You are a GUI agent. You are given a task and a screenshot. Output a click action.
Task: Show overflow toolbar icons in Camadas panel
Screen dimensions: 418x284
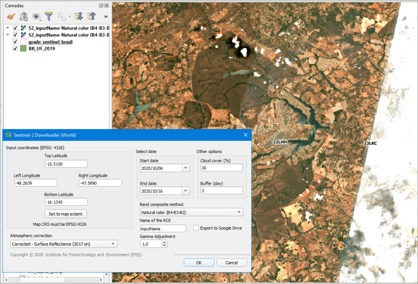(x=105, y=16)
